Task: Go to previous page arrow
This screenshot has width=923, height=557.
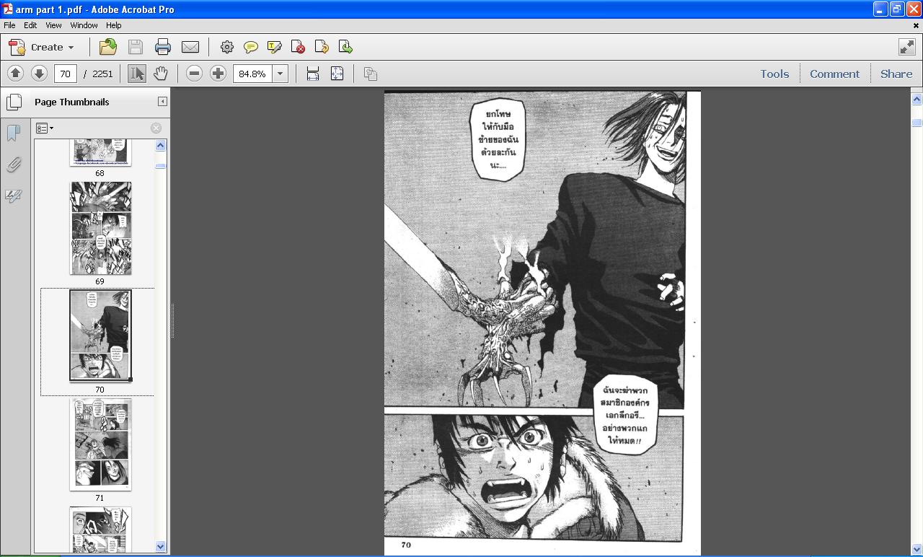Action: [15, 74]
